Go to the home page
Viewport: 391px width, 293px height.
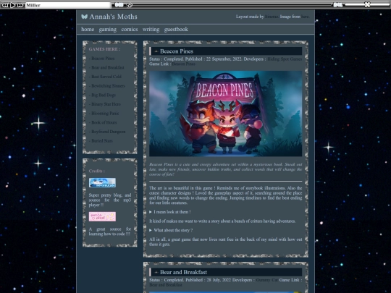click(88, 29)
